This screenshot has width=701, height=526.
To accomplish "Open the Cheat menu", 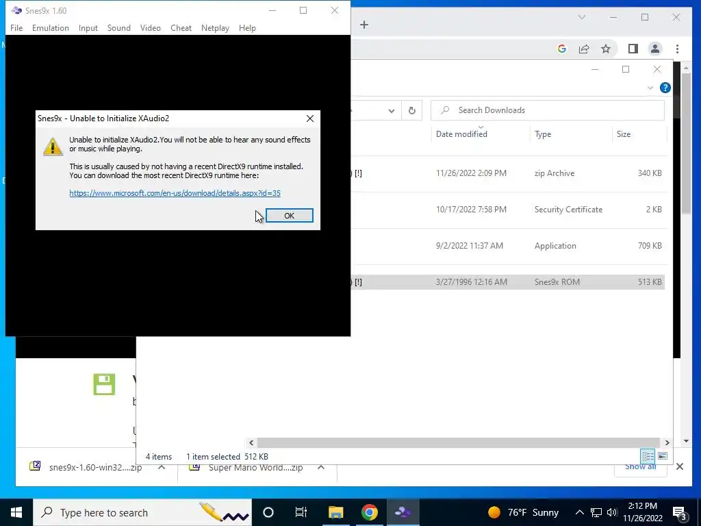I will coord(181,27).
